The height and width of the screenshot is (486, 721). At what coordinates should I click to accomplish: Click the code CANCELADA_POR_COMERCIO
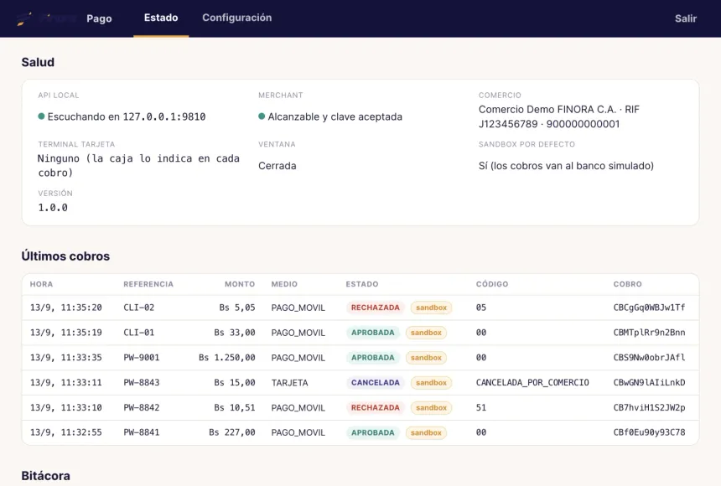[532, 383]
